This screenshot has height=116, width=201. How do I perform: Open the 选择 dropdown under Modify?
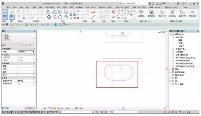(x=5, y=21)
